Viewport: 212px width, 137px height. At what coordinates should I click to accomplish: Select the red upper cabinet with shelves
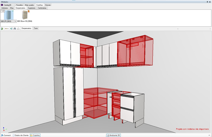tap(87, 55)
